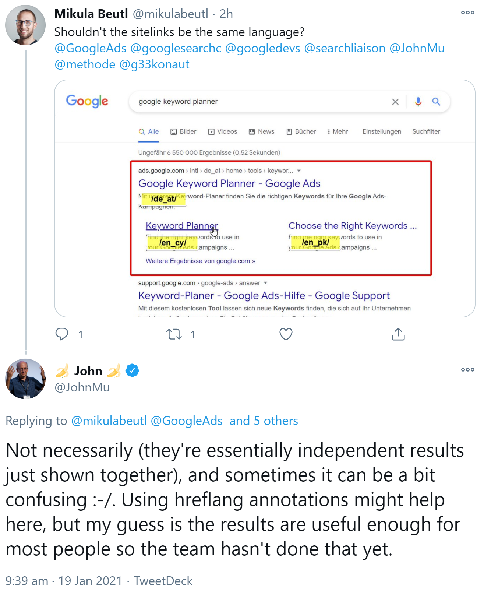
Task: Click the share icon on Mikula's tweet
Action: pos(398,334)
